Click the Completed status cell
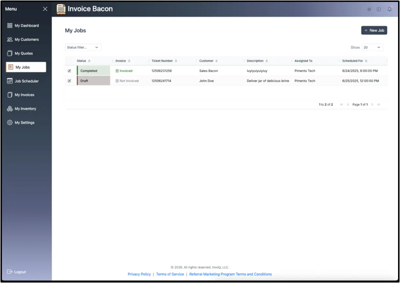This screenshot has width=400, height=283. 94,71
